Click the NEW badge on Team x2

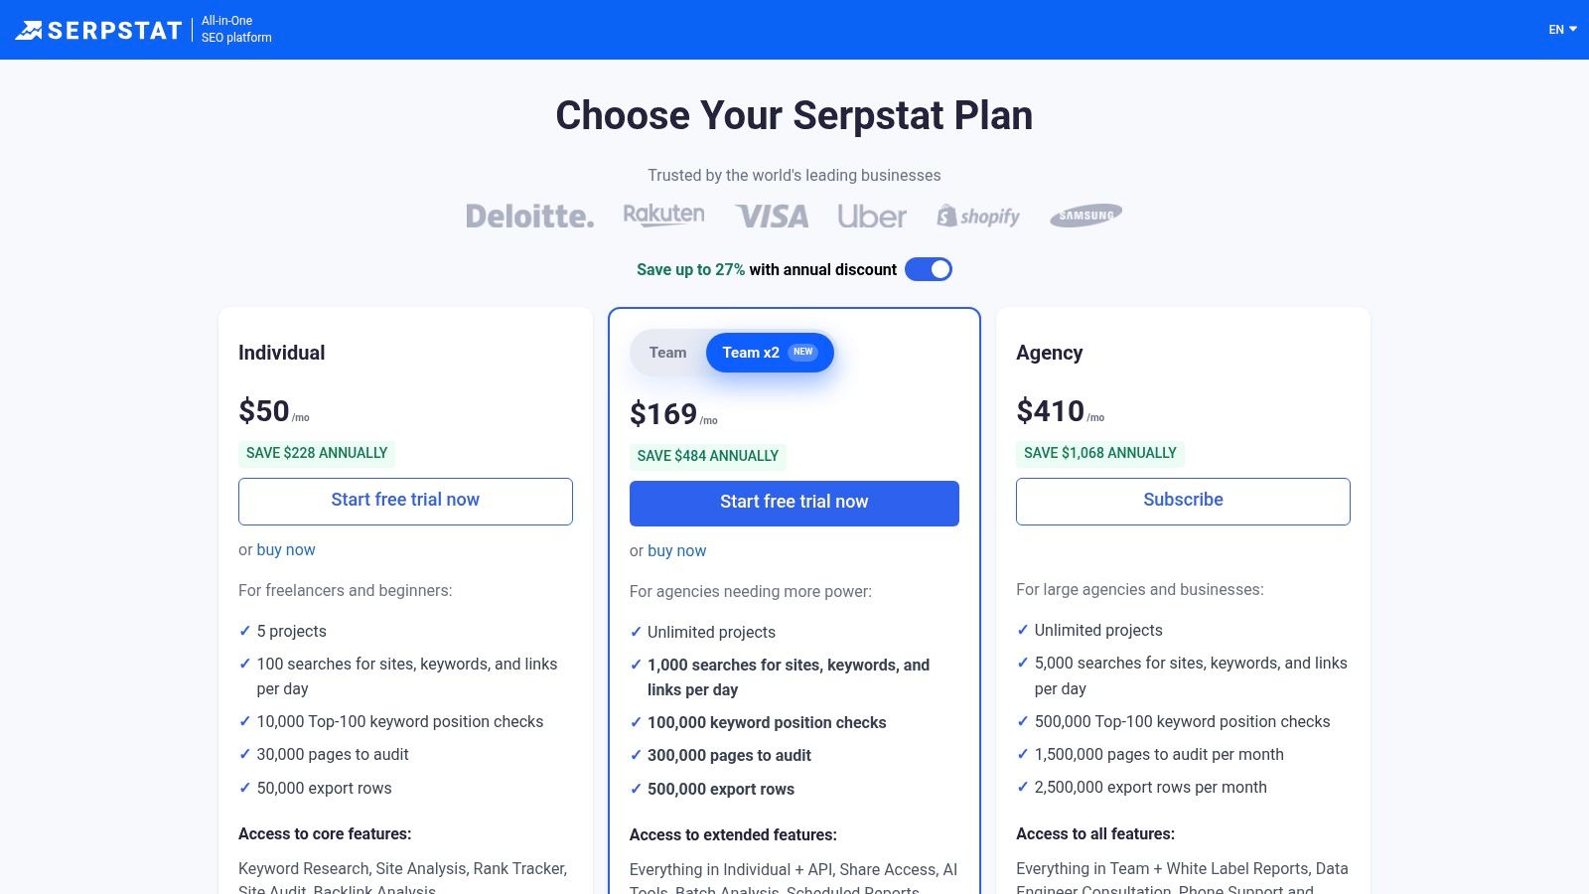802,351
